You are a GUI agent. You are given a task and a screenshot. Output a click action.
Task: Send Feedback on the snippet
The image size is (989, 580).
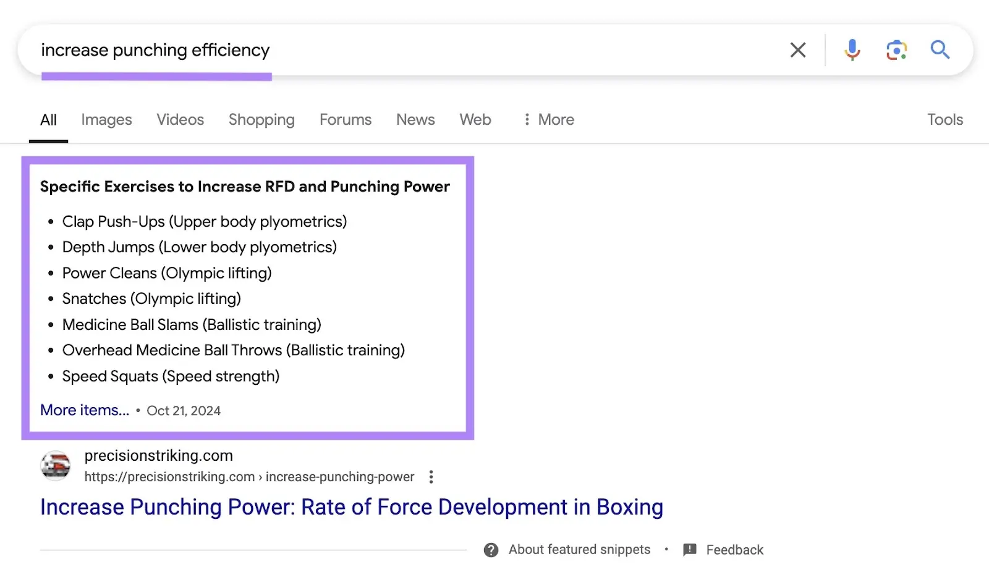pyautogui.click(x=735, y=549)
